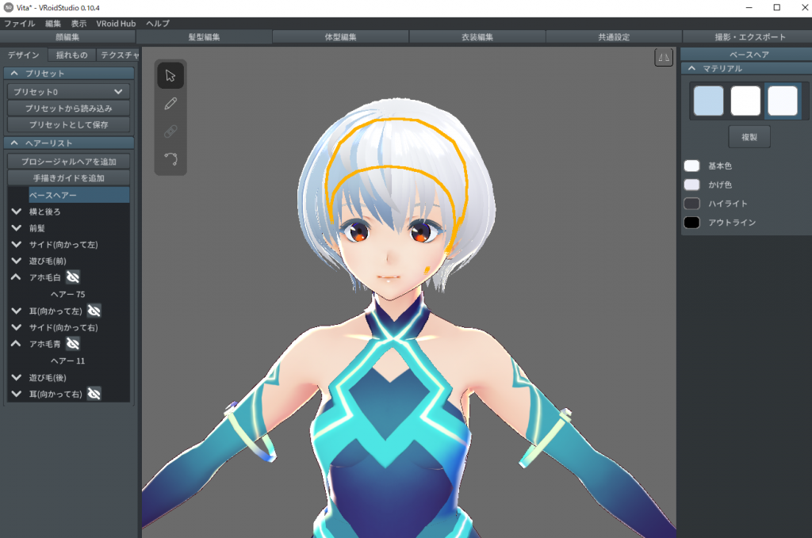Click the VRoidStudio app icon in title bar
Viewport: 812px width, 538px height.
coord(9,7)
